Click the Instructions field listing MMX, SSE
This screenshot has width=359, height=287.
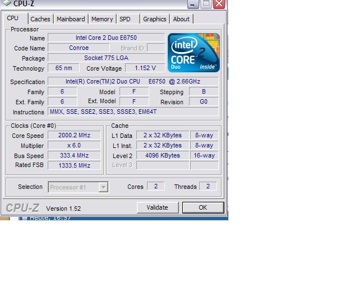[x=133, y=112]
